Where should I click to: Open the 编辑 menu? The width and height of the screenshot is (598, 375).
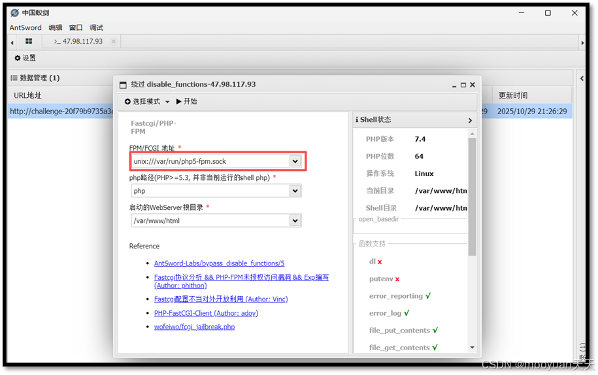pyautogui.click(x=56, y=27)
